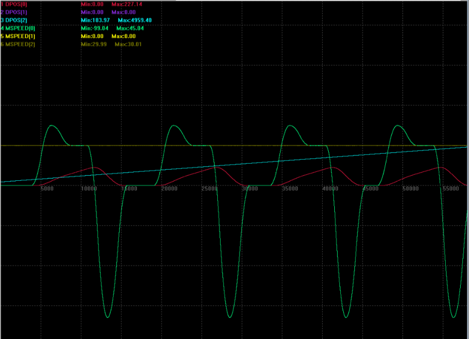
Task: Click the Min:29.99 value for MSPEED(2)
Action: click(x=94, y=44)
